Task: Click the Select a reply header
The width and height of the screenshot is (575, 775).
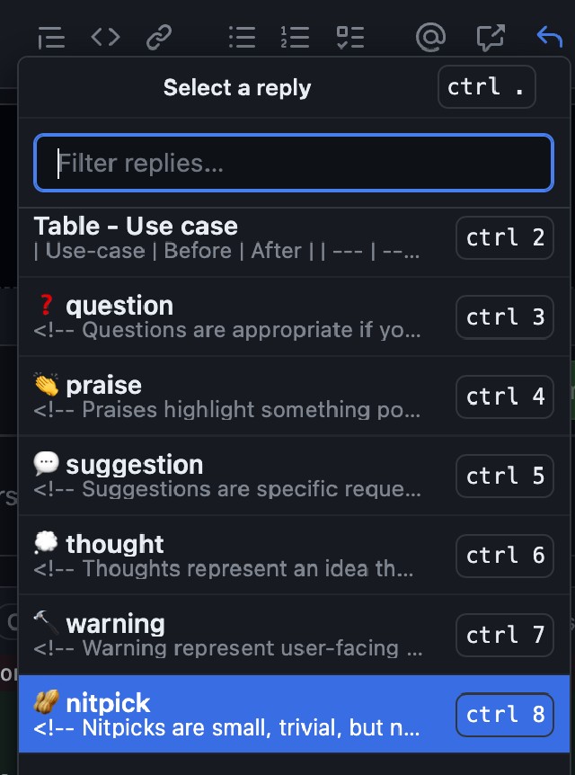Action: (x=237, y=87)
